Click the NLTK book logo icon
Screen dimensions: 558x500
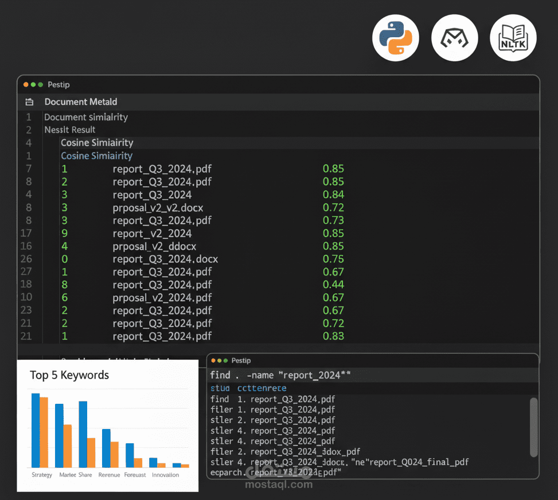pyautogui.click(x=513, y=38)
